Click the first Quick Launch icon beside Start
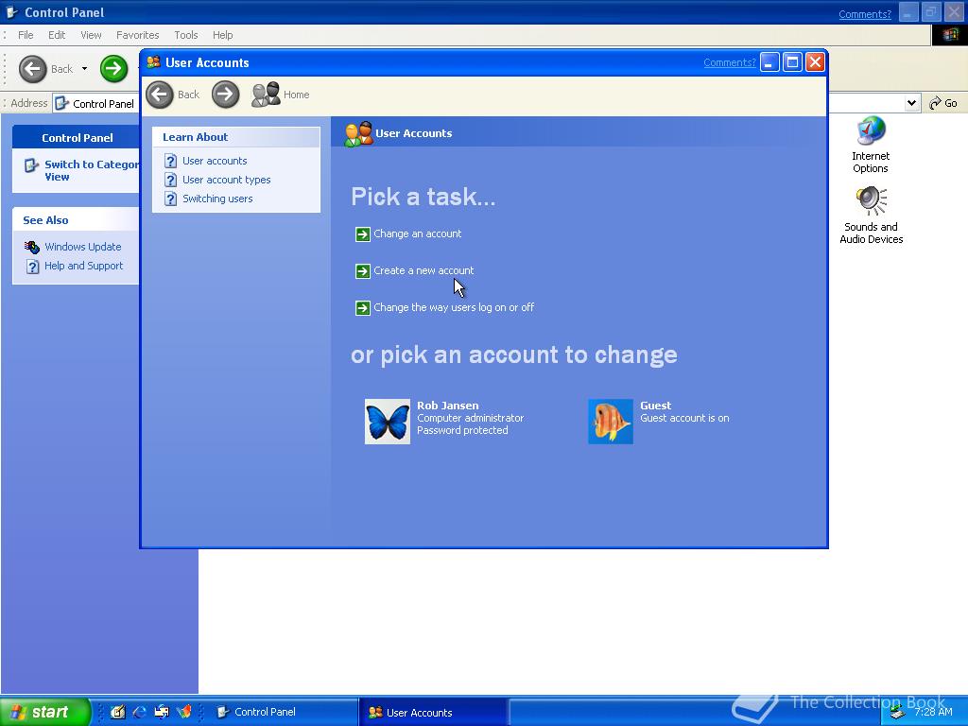Image resolution: width=968 pixels, height=726 pixels. (x=117, y=712)
